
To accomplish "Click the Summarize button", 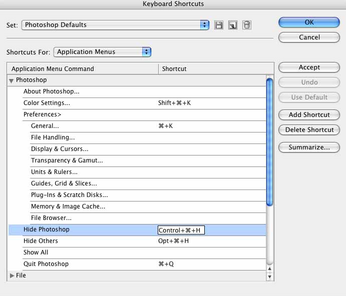I will tap(309, 147).
